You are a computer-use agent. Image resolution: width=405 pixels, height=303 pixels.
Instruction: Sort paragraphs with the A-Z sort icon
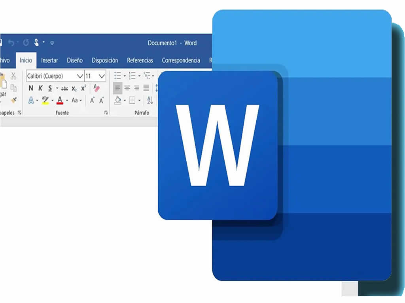[150, 100]
